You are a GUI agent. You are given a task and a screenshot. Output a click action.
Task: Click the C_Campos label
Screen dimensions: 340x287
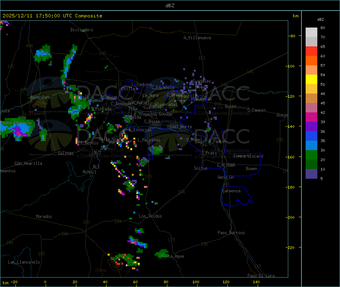[257, 110]
